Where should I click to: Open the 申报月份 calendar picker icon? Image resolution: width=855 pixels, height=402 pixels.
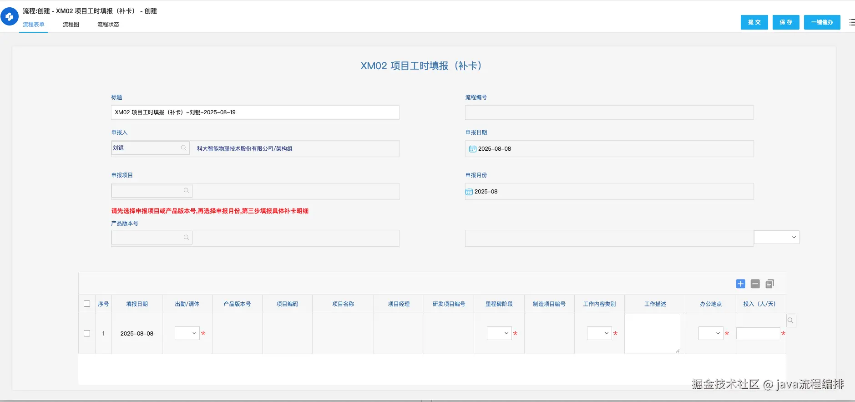469,192
